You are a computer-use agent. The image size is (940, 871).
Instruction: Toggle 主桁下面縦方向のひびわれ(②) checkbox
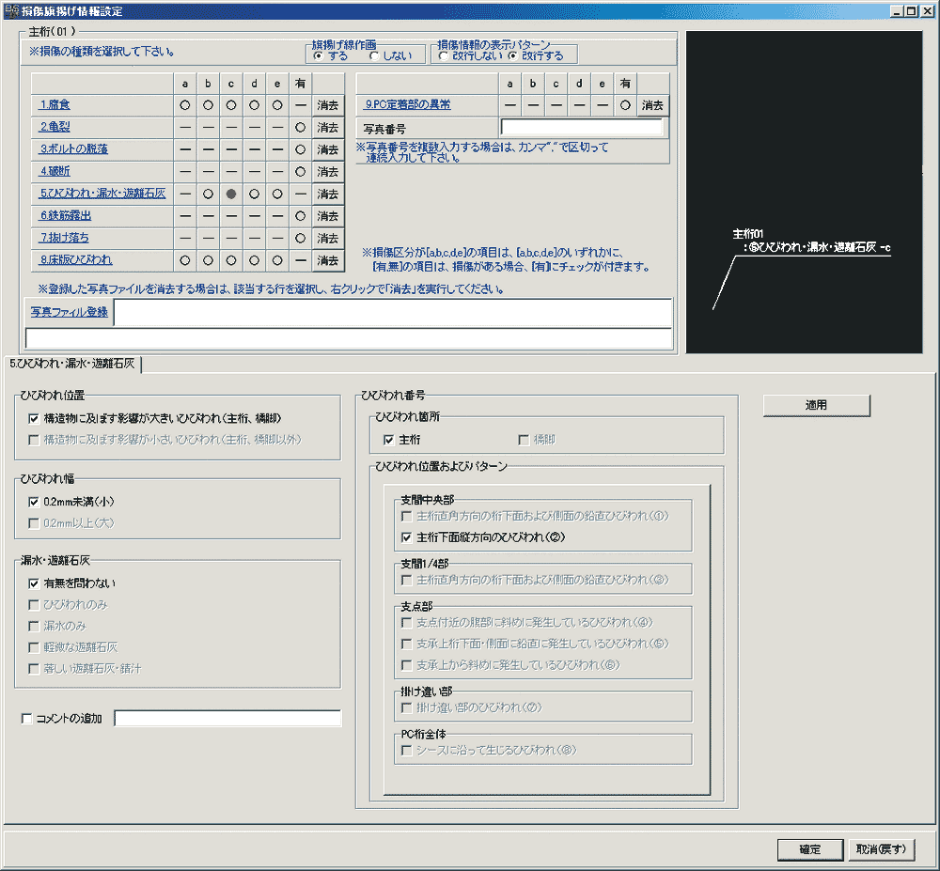point(406,538)
